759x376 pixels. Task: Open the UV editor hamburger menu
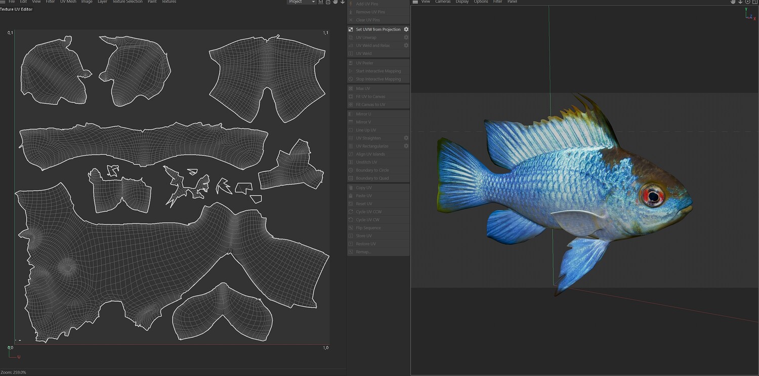3,2
